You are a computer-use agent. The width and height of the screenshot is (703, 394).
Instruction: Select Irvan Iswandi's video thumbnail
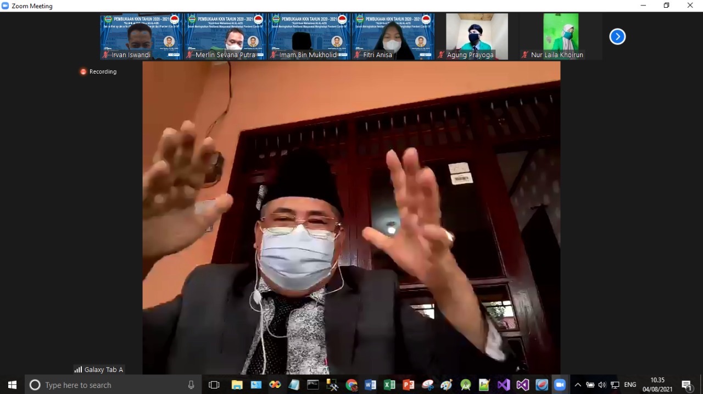(x=141, y=36)
